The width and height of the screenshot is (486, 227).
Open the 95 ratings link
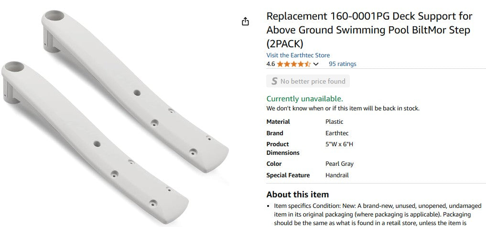(342, 64)
